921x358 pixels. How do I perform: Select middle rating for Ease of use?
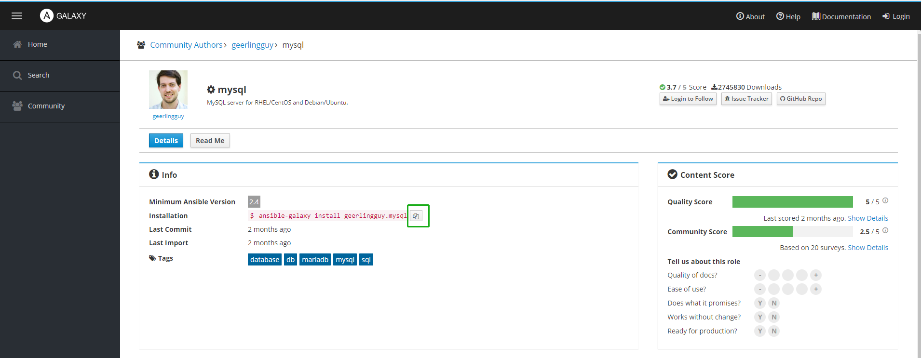pos(788,289)
